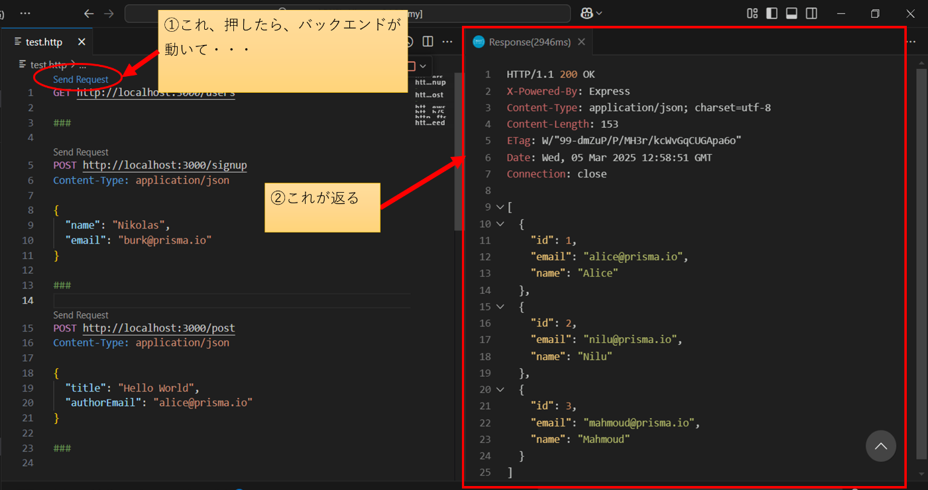Toggle the bottom panel layout icon
This screenshot has width=928, height=490.
point(791,13)
